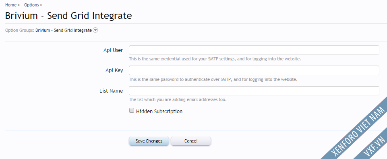Focus the List Name text field
This screenshot has height=159, width=387.
(254, 91)
